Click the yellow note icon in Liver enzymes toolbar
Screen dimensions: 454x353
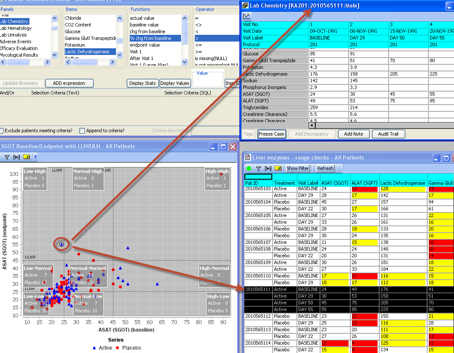278,168
